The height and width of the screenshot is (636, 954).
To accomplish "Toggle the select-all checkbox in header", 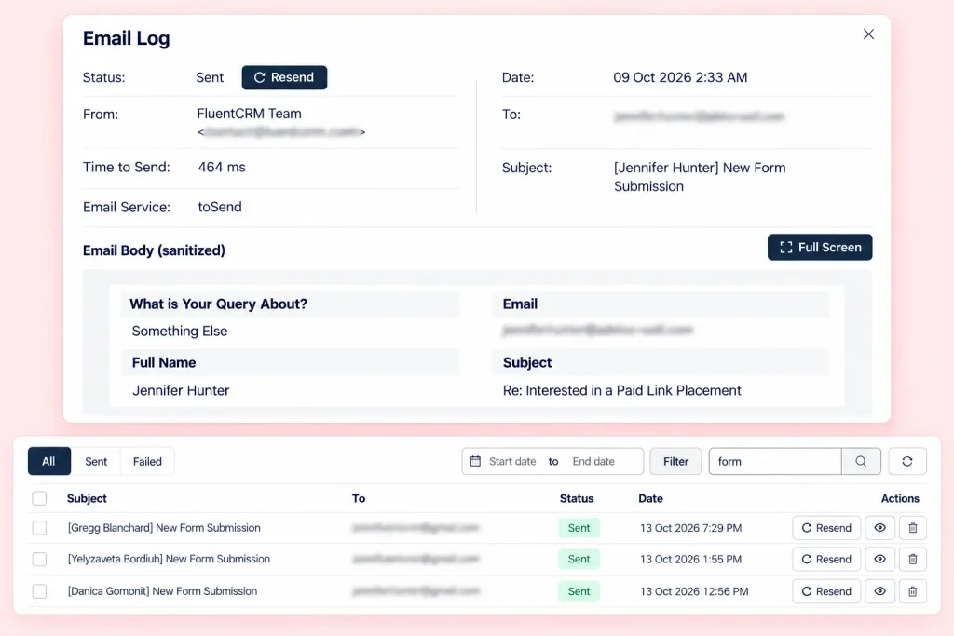I will 39,498.
